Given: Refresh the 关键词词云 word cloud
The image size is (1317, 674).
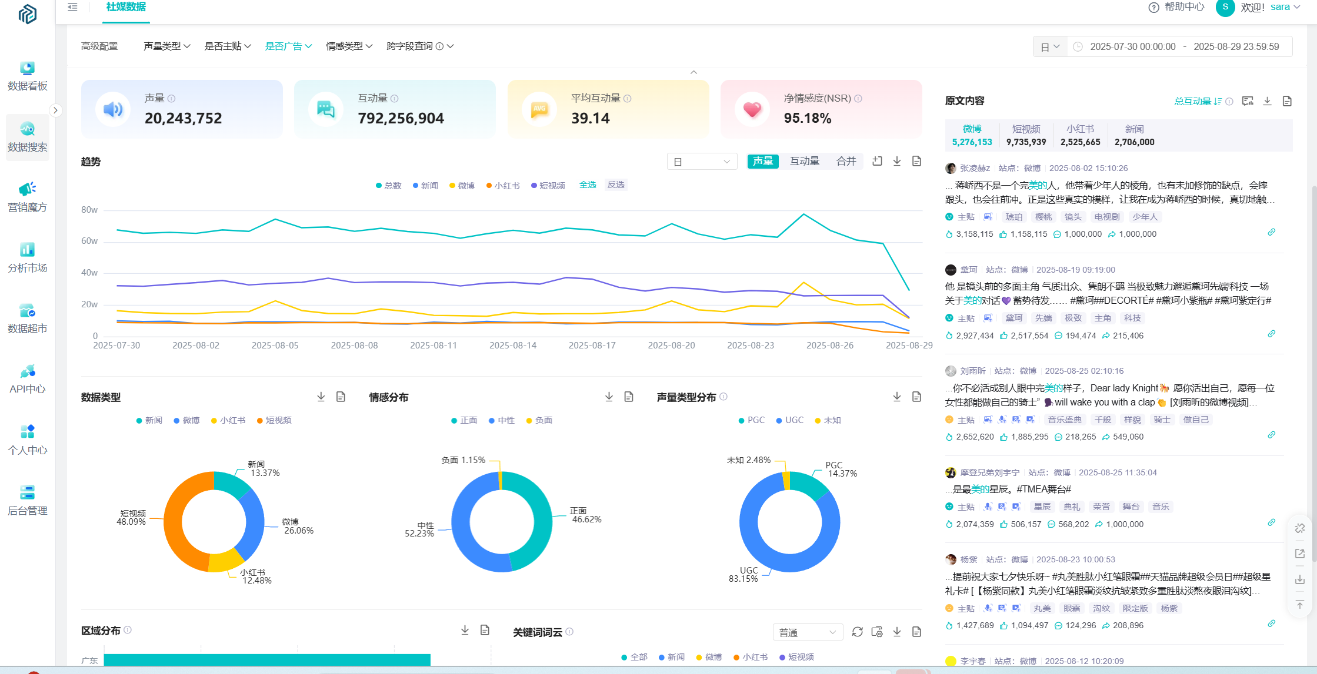Looking at the screenshot, I should (x=857, y=632).
